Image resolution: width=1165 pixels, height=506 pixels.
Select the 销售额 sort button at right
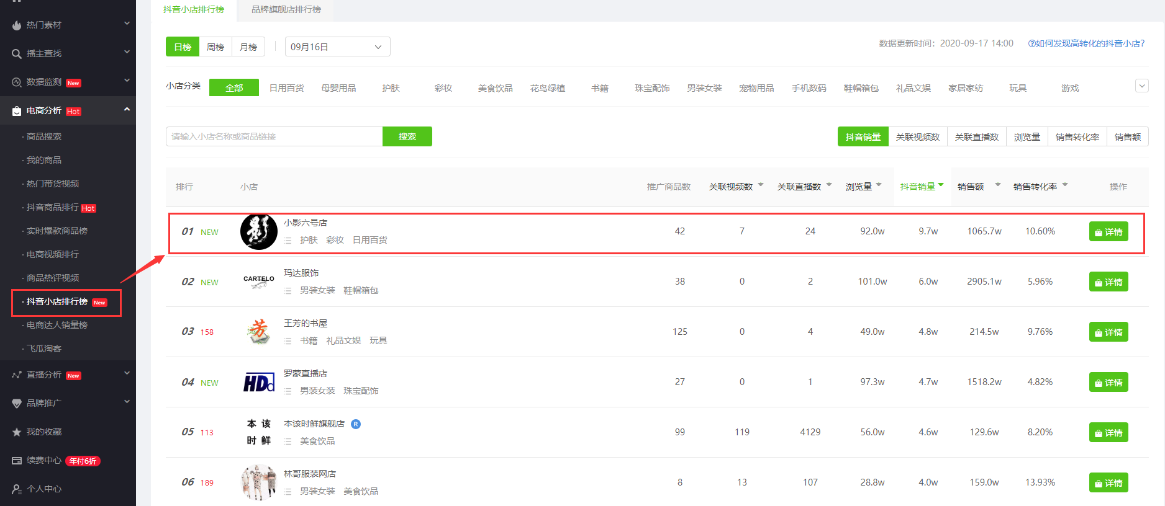point(1128,137)
